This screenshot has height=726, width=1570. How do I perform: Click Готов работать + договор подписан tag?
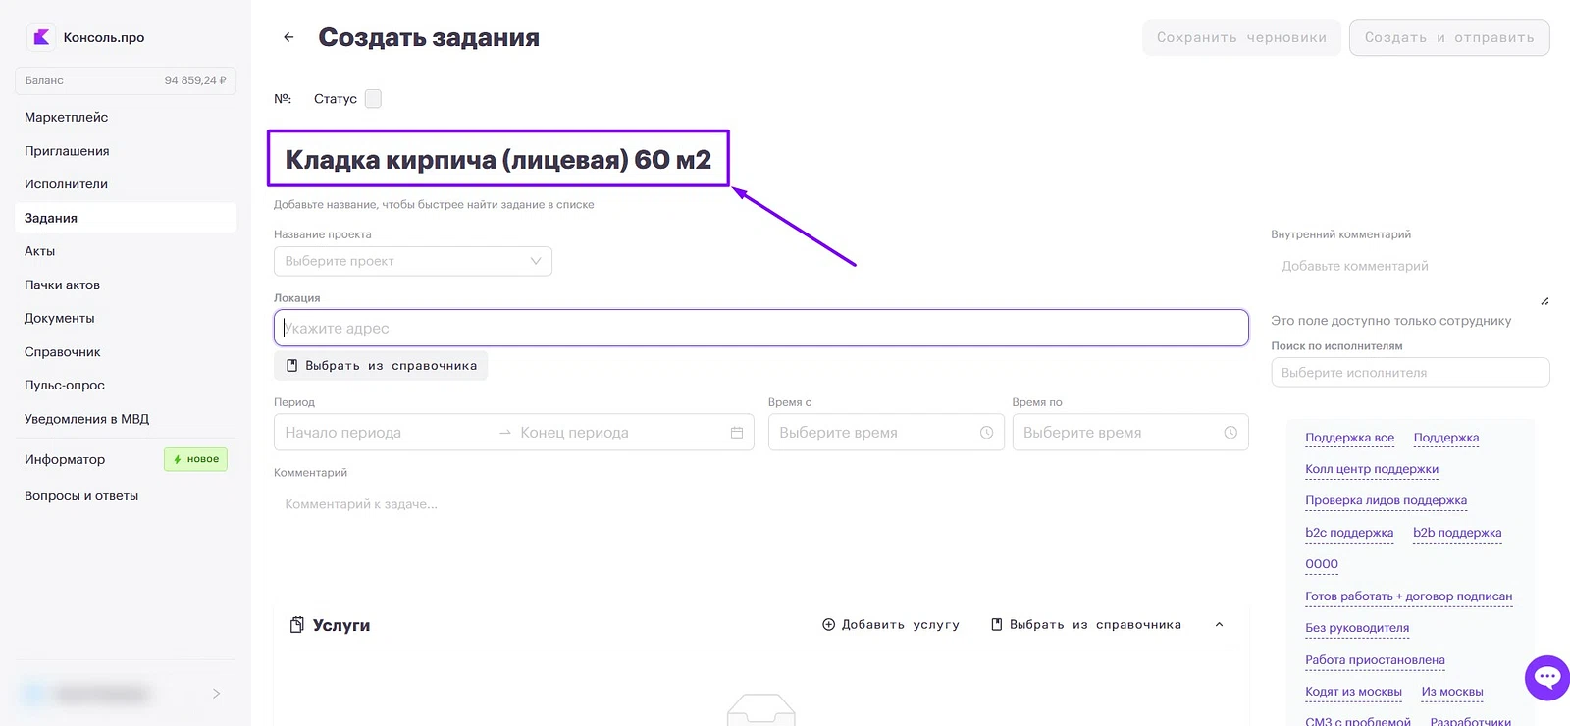click(1408, 596)
